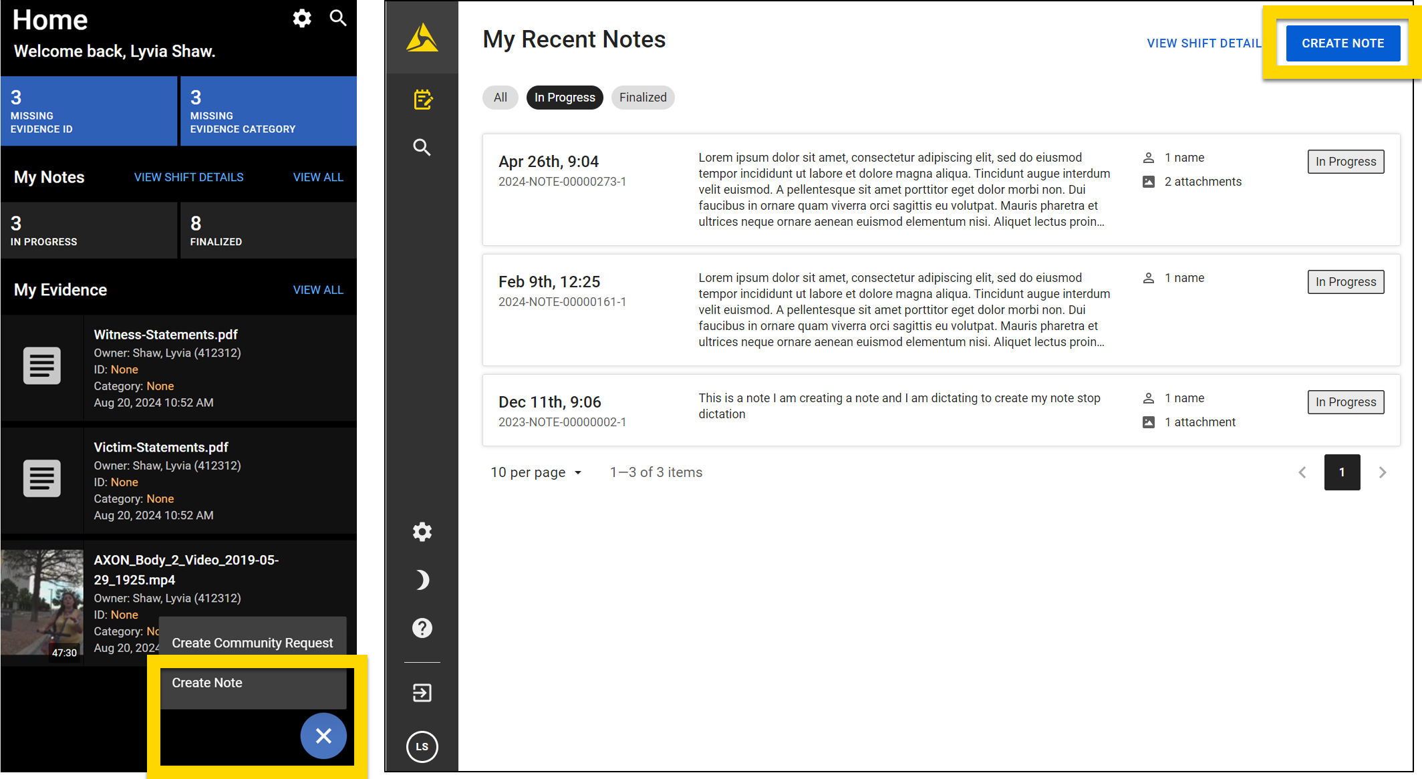Select the All filter chip
Viewport: 1422px width, 779px height.
(x=500, y=98)
